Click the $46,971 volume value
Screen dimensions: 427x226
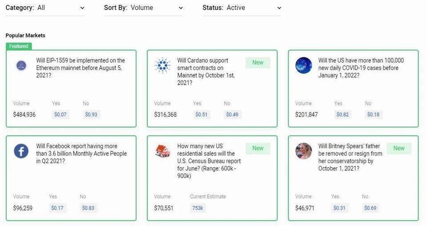coord(305,208)
